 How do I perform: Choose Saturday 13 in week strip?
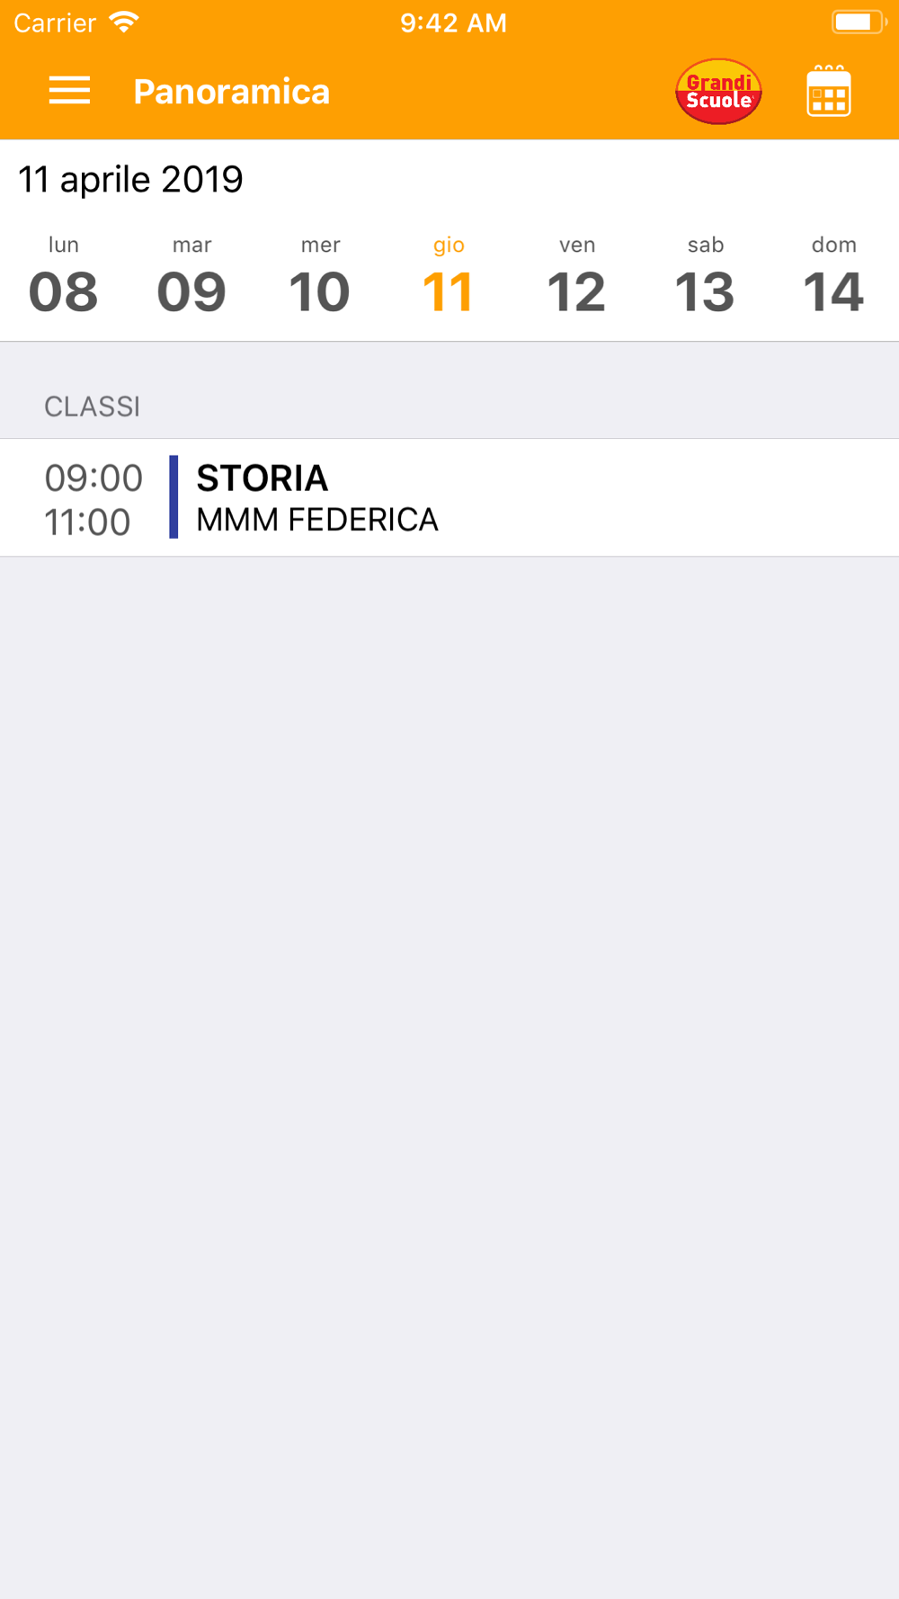706,276
